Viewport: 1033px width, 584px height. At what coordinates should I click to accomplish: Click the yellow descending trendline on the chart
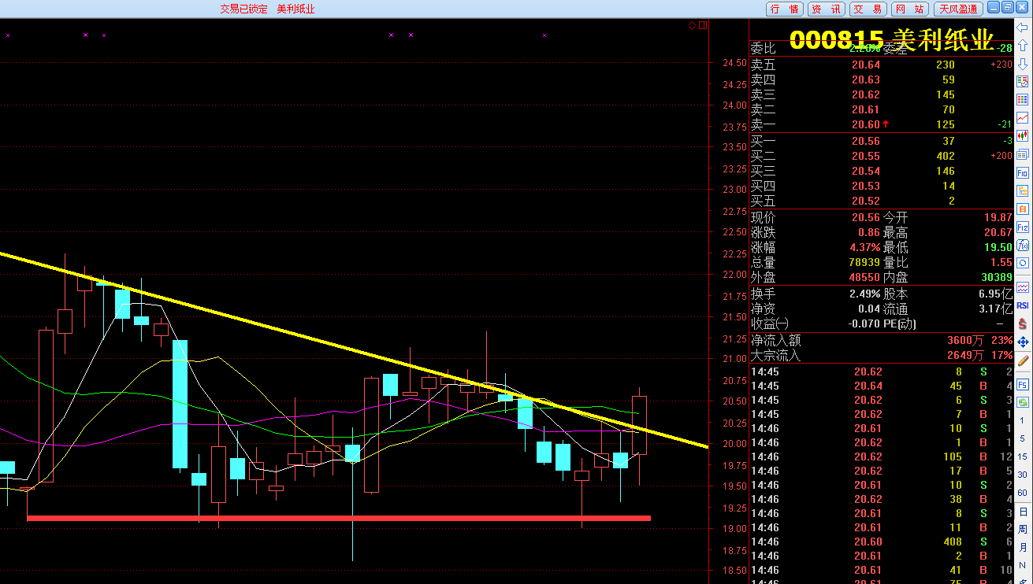pyautogui.click(x=355, y=349)
